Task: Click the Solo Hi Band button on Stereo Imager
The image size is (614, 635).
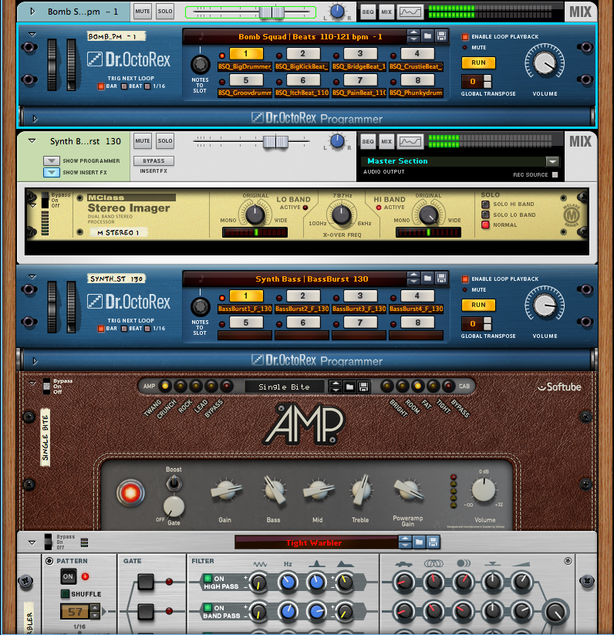Action: coord(485,204)
